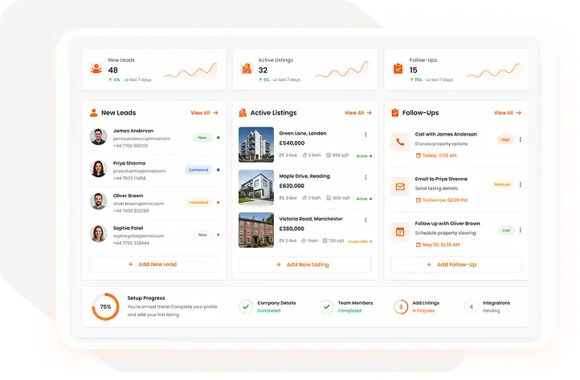The width and height of the screenshot is (580, 380).
Task: Click Integrations Pending step label
Action: click(496, 306)
